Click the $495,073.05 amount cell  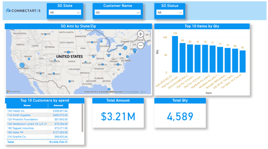[60, 115]
